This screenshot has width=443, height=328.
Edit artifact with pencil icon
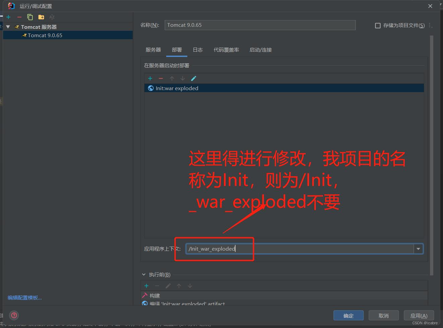pos(193,78)
